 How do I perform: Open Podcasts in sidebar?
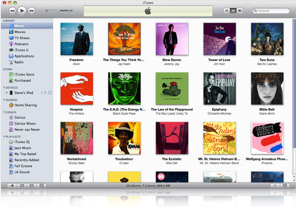[27, 44]
